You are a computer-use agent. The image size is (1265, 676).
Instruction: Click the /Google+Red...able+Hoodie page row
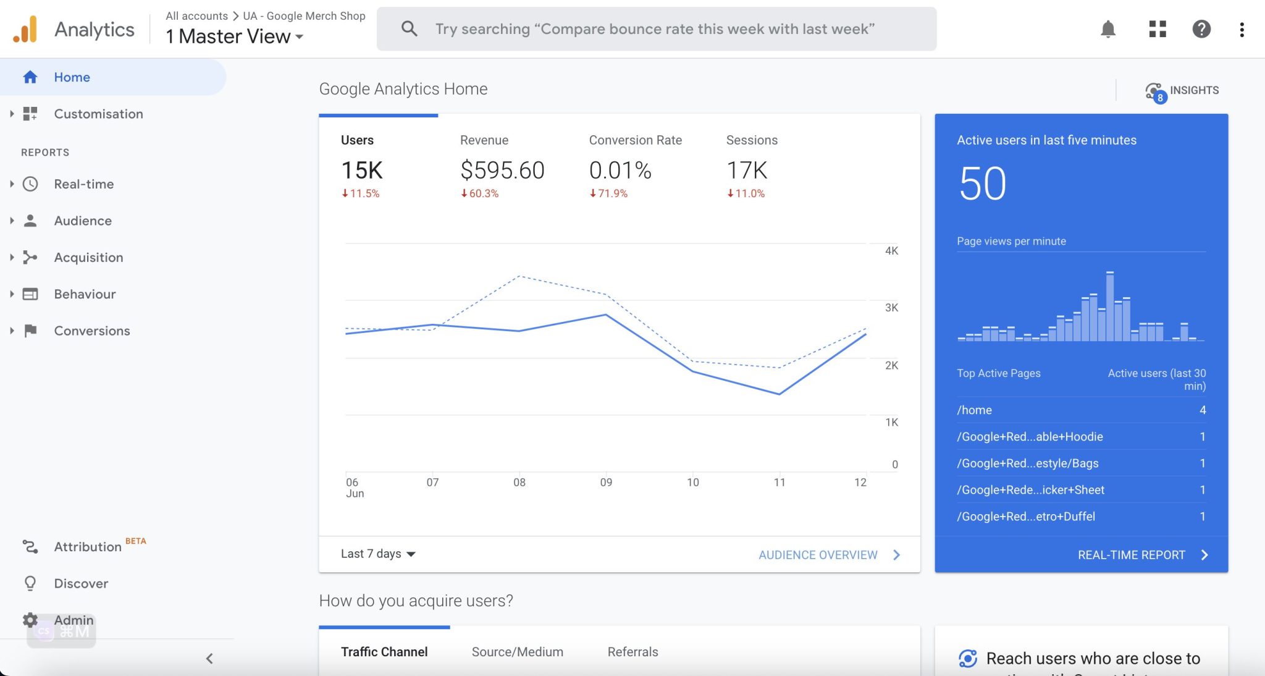tap(1081, 437)
